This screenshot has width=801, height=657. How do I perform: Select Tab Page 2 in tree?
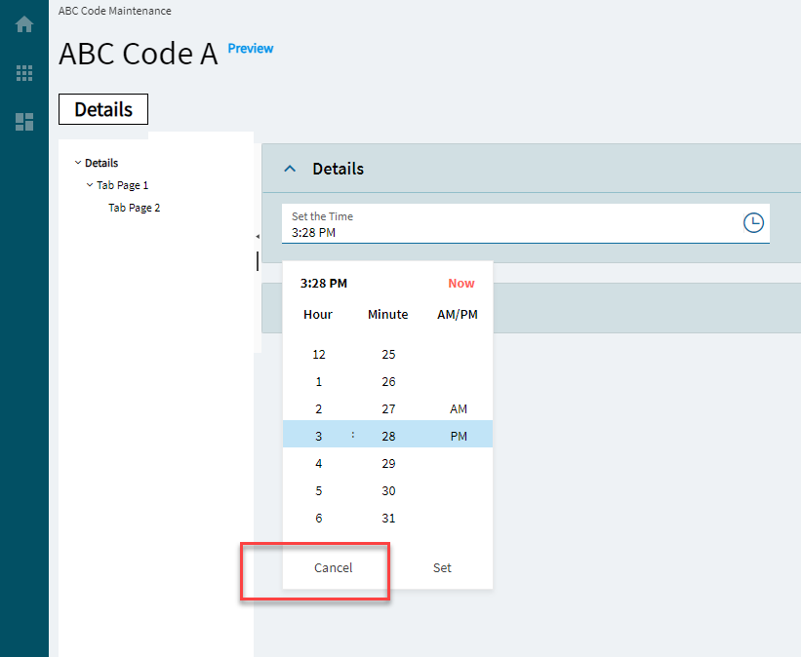coord(135,208)
